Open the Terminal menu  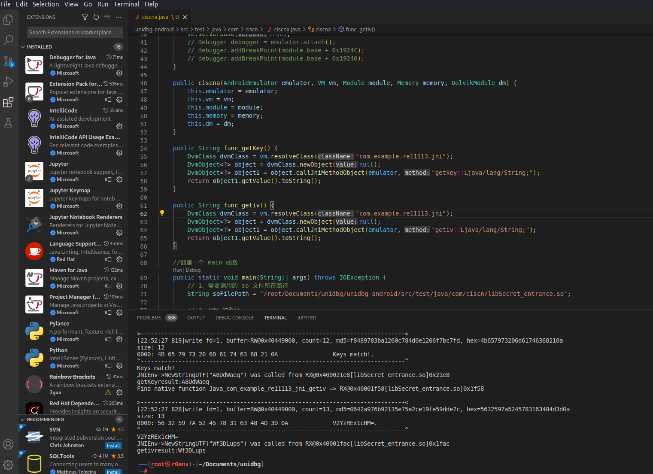[x=126, y=4]
